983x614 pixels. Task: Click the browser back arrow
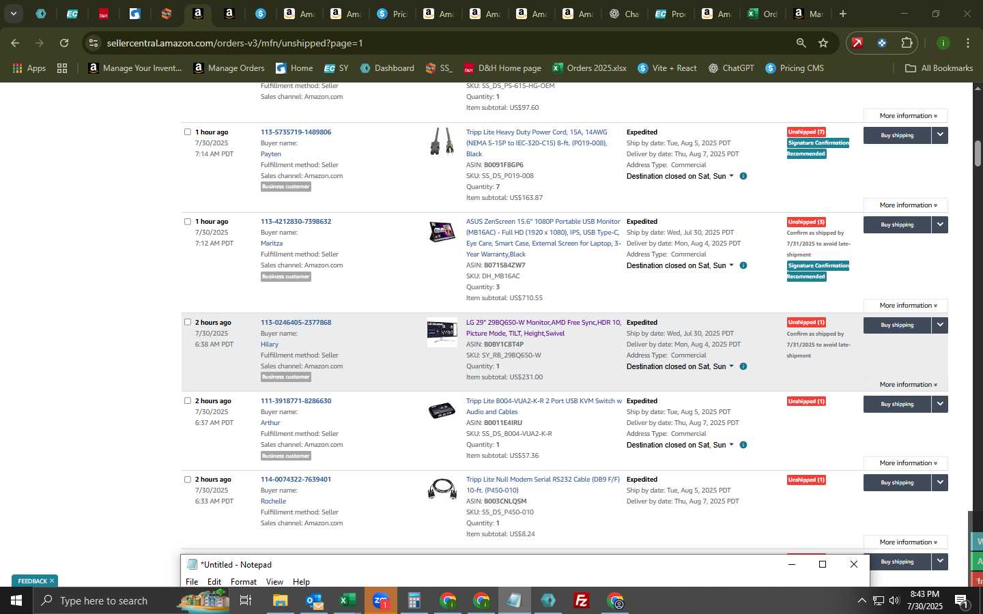(x=15, y=43)
